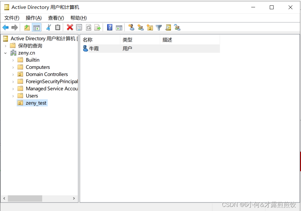
Task: Open Help question mark icon
Action: click(110, 27)
